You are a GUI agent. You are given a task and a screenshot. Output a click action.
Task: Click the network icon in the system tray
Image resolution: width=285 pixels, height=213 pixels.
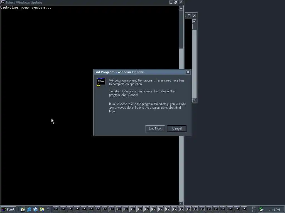click(261, 209)
